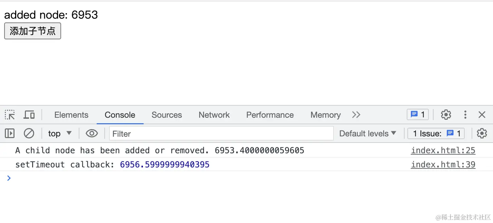Image resolution: width=493 pixels, height=223 pixels.
Task: Open the index.html:25 source link
Action: [443, 151]
